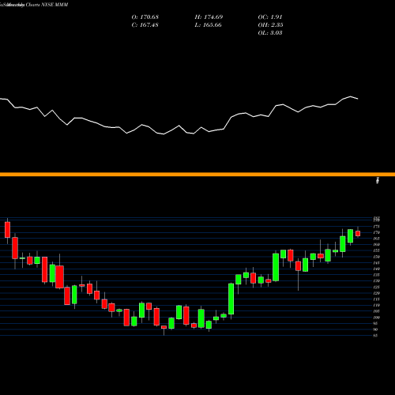Click the 85 price axis label
The width and height of the screenshot is (395, 395).
[376, 336]
